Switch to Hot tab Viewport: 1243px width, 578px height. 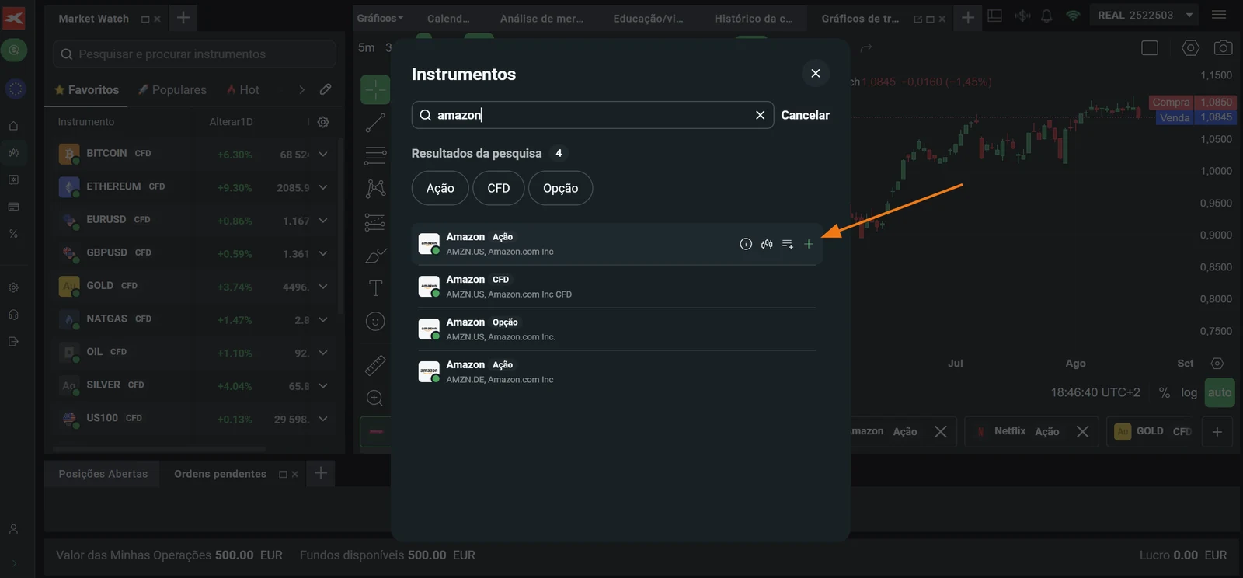pyautogui.click(x=242, y=90)
